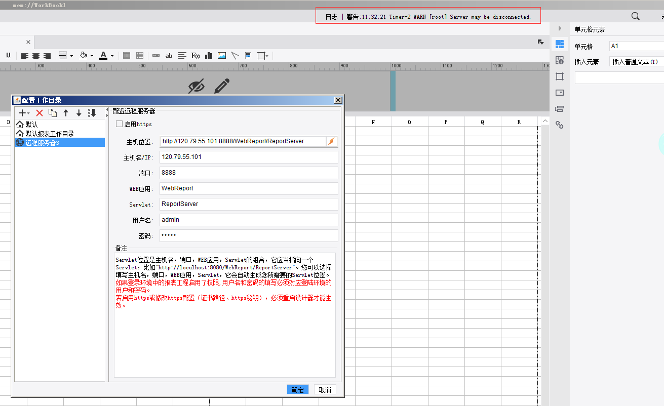The image size is (664, 406).
Task: Open the cell attributes panel icon
Action: coord(560,60)
